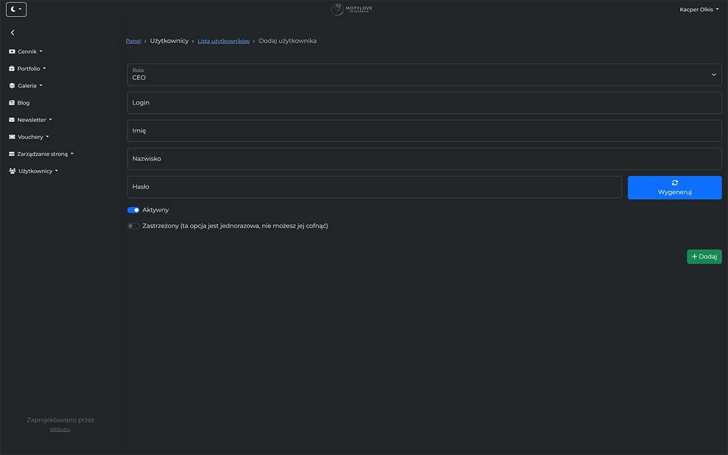
Task: Open the Blog section via its sidebar icon
Action: point(11,102)
